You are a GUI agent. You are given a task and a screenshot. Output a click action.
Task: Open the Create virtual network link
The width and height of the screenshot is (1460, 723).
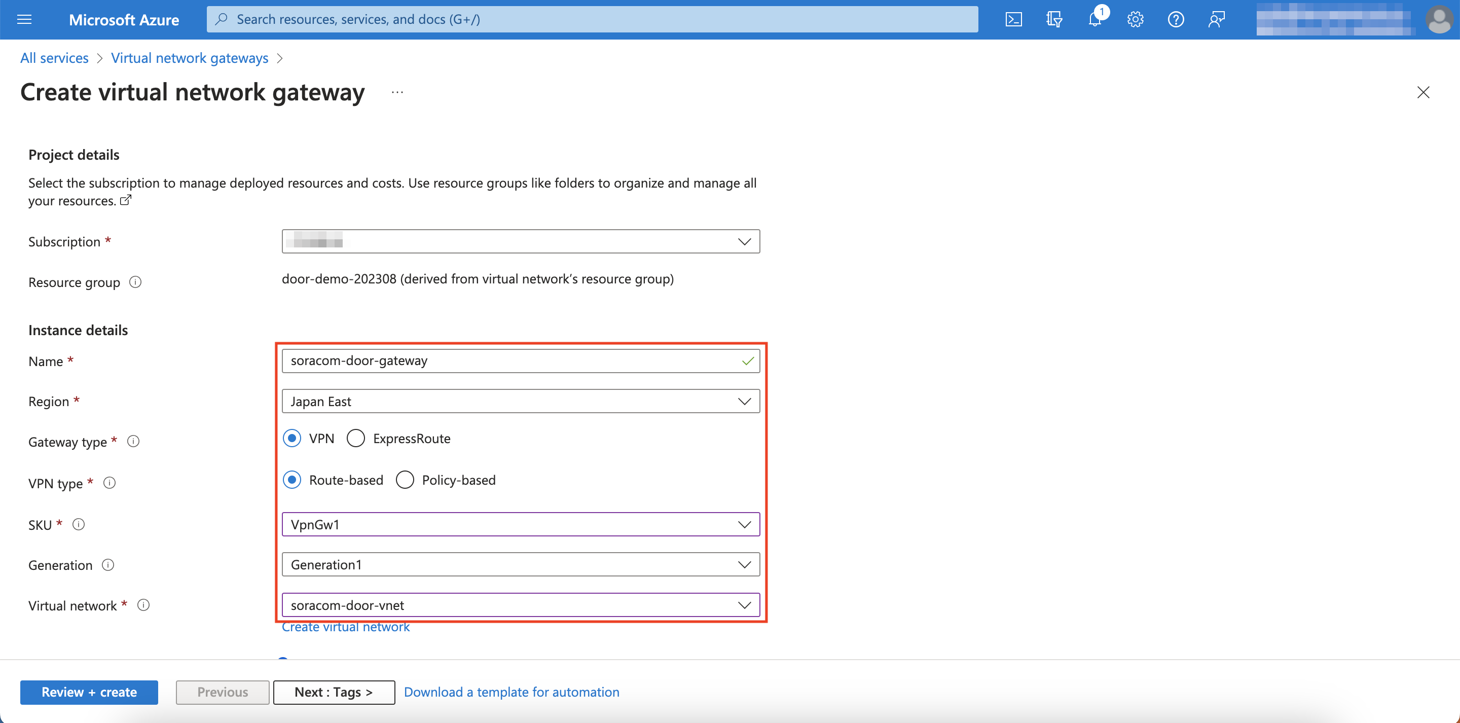(346, 627)
